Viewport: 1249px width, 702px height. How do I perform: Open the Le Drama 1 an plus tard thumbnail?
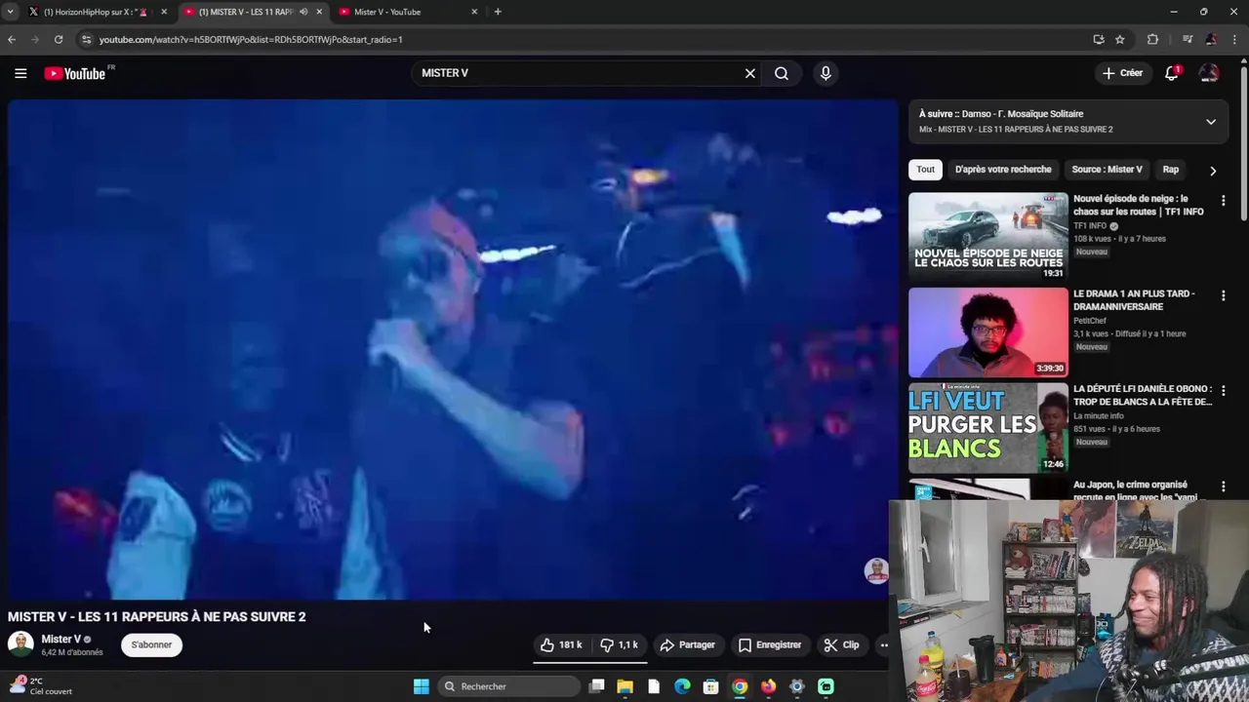[x=988, y=332]
